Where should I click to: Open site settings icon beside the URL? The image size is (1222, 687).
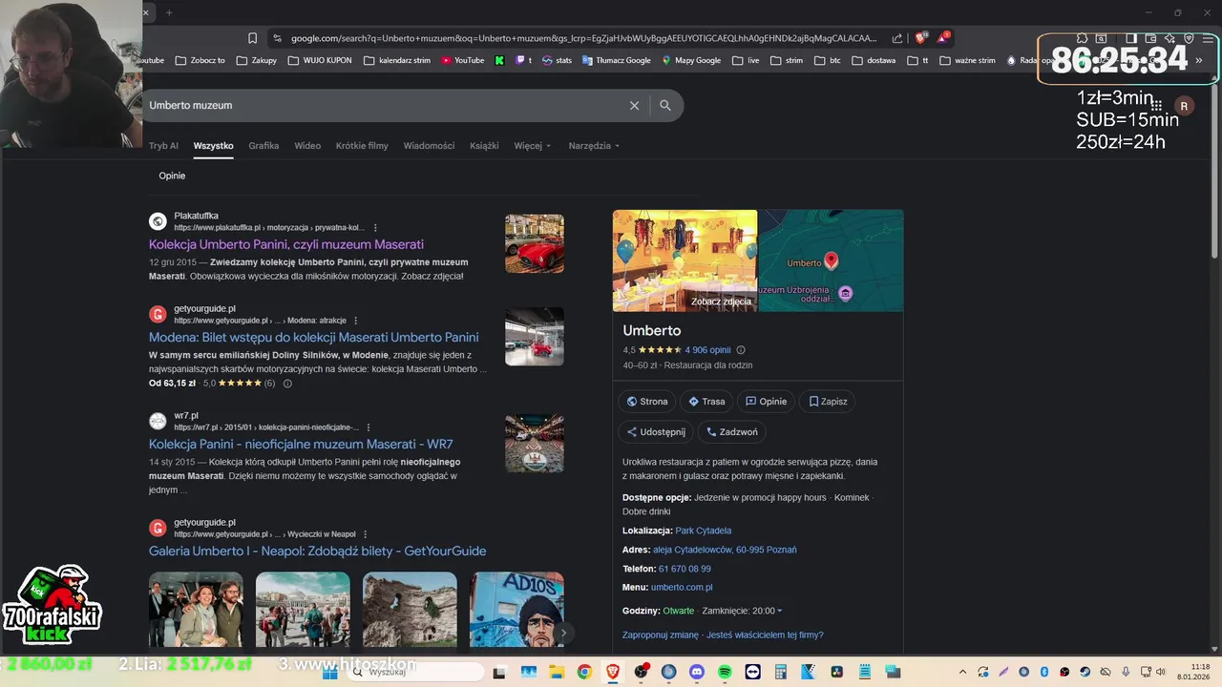pyautogui.click(x=277, y=38)
